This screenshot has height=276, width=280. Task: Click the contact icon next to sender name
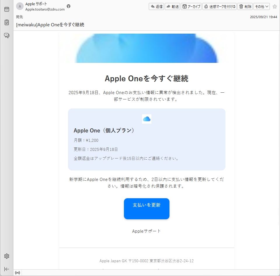[x=69, y=6]
